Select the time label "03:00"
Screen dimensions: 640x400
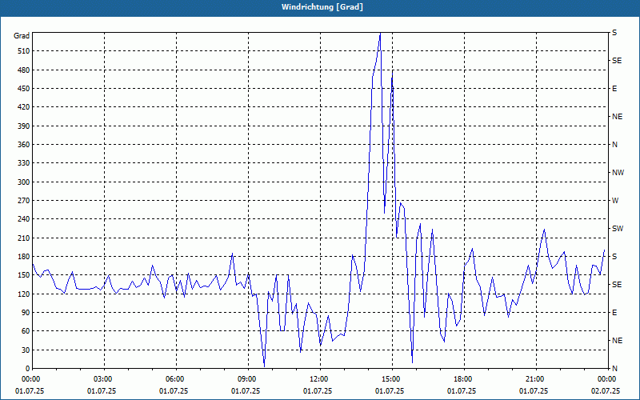[x=105, y=379]
